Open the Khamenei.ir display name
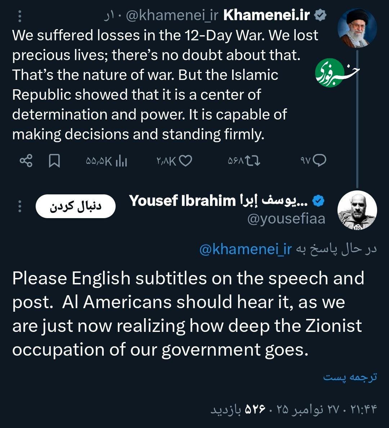The image size is (389, 428). (x=267, y=15)
